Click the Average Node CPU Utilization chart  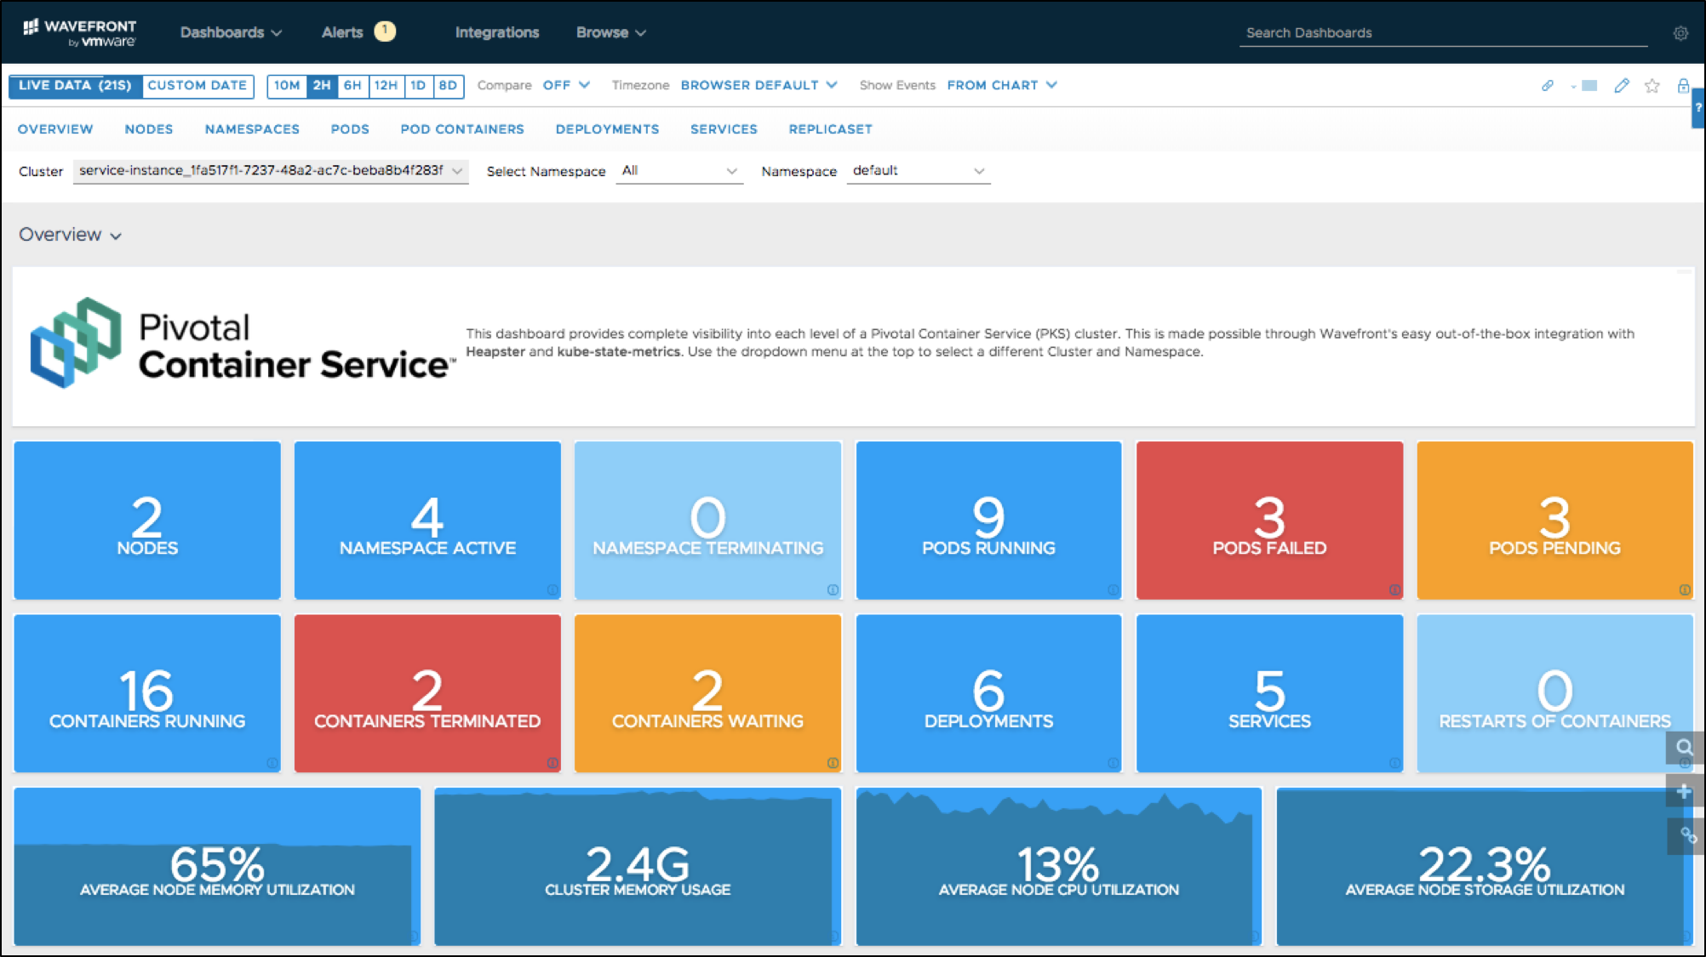coord(1059,866)
